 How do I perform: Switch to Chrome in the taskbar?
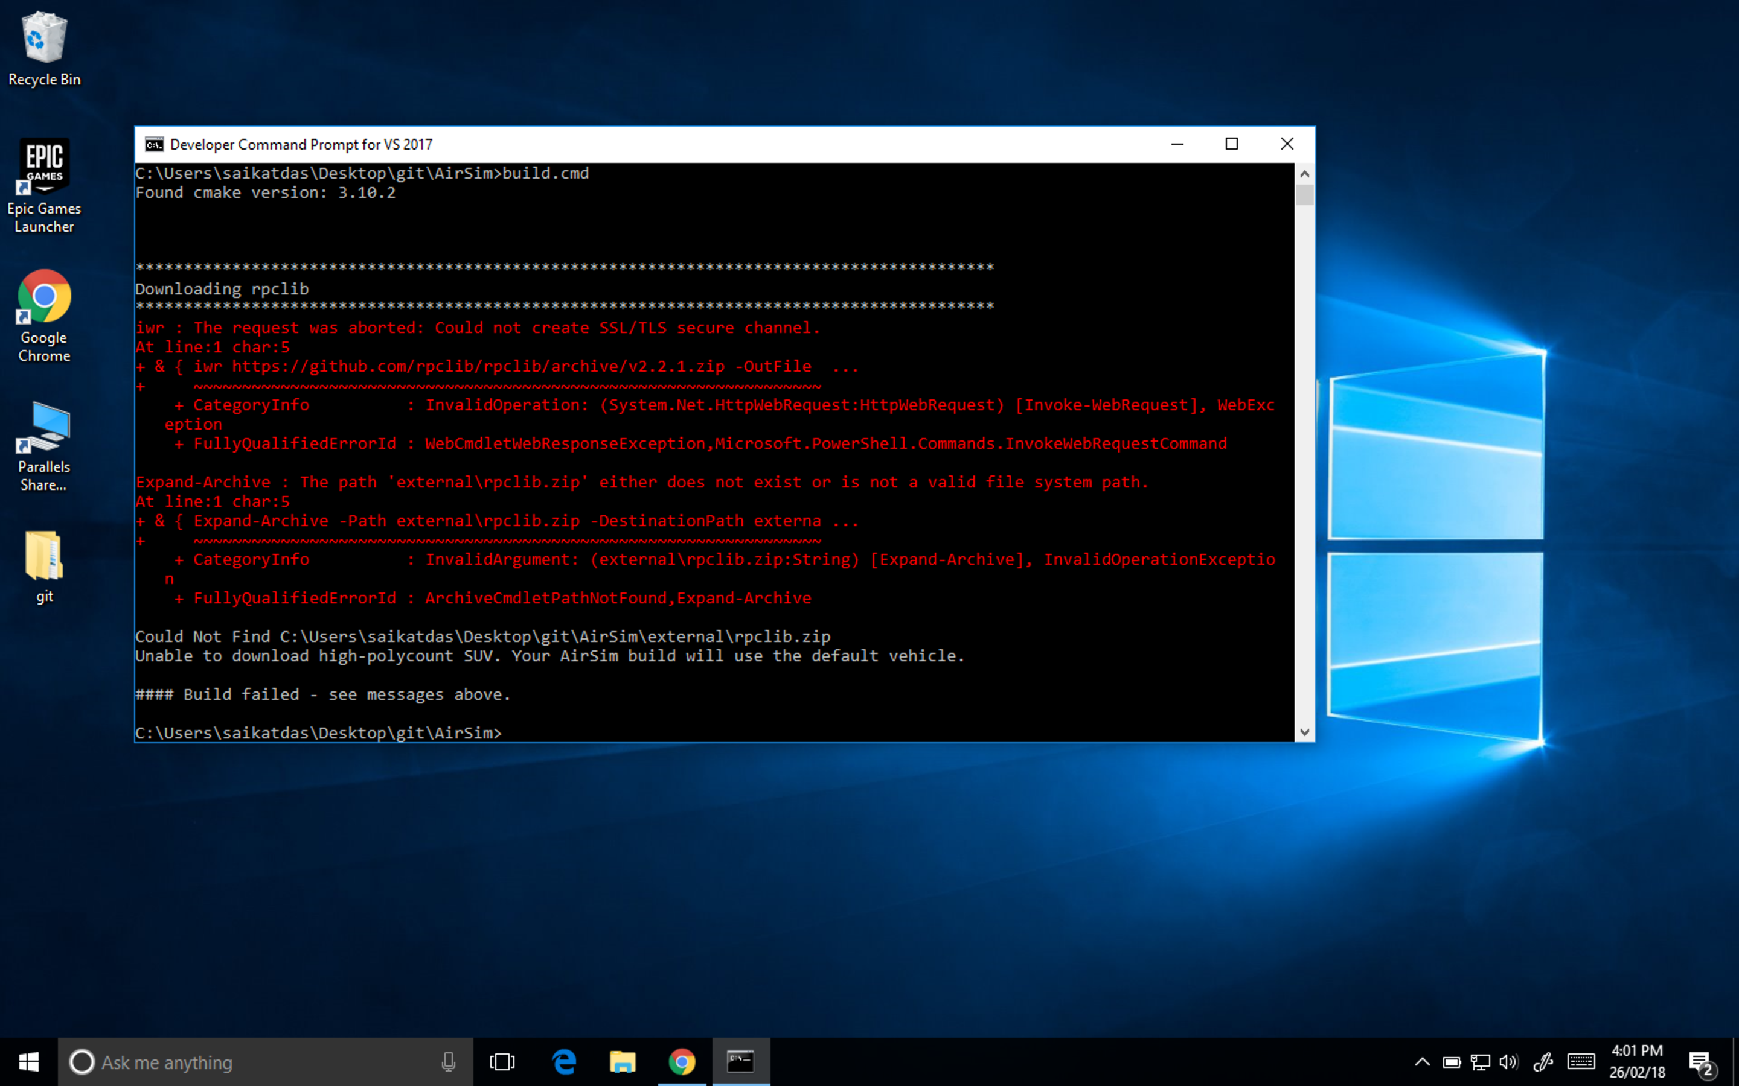[682, 1062]
